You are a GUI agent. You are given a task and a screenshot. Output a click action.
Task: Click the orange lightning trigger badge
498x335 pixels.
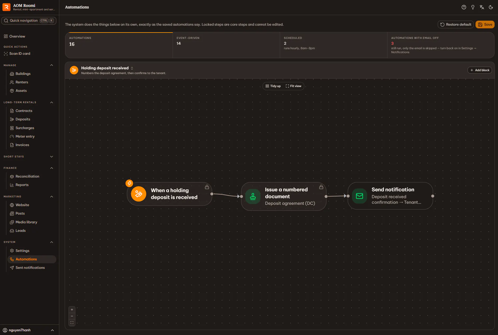tap(129, 183)
